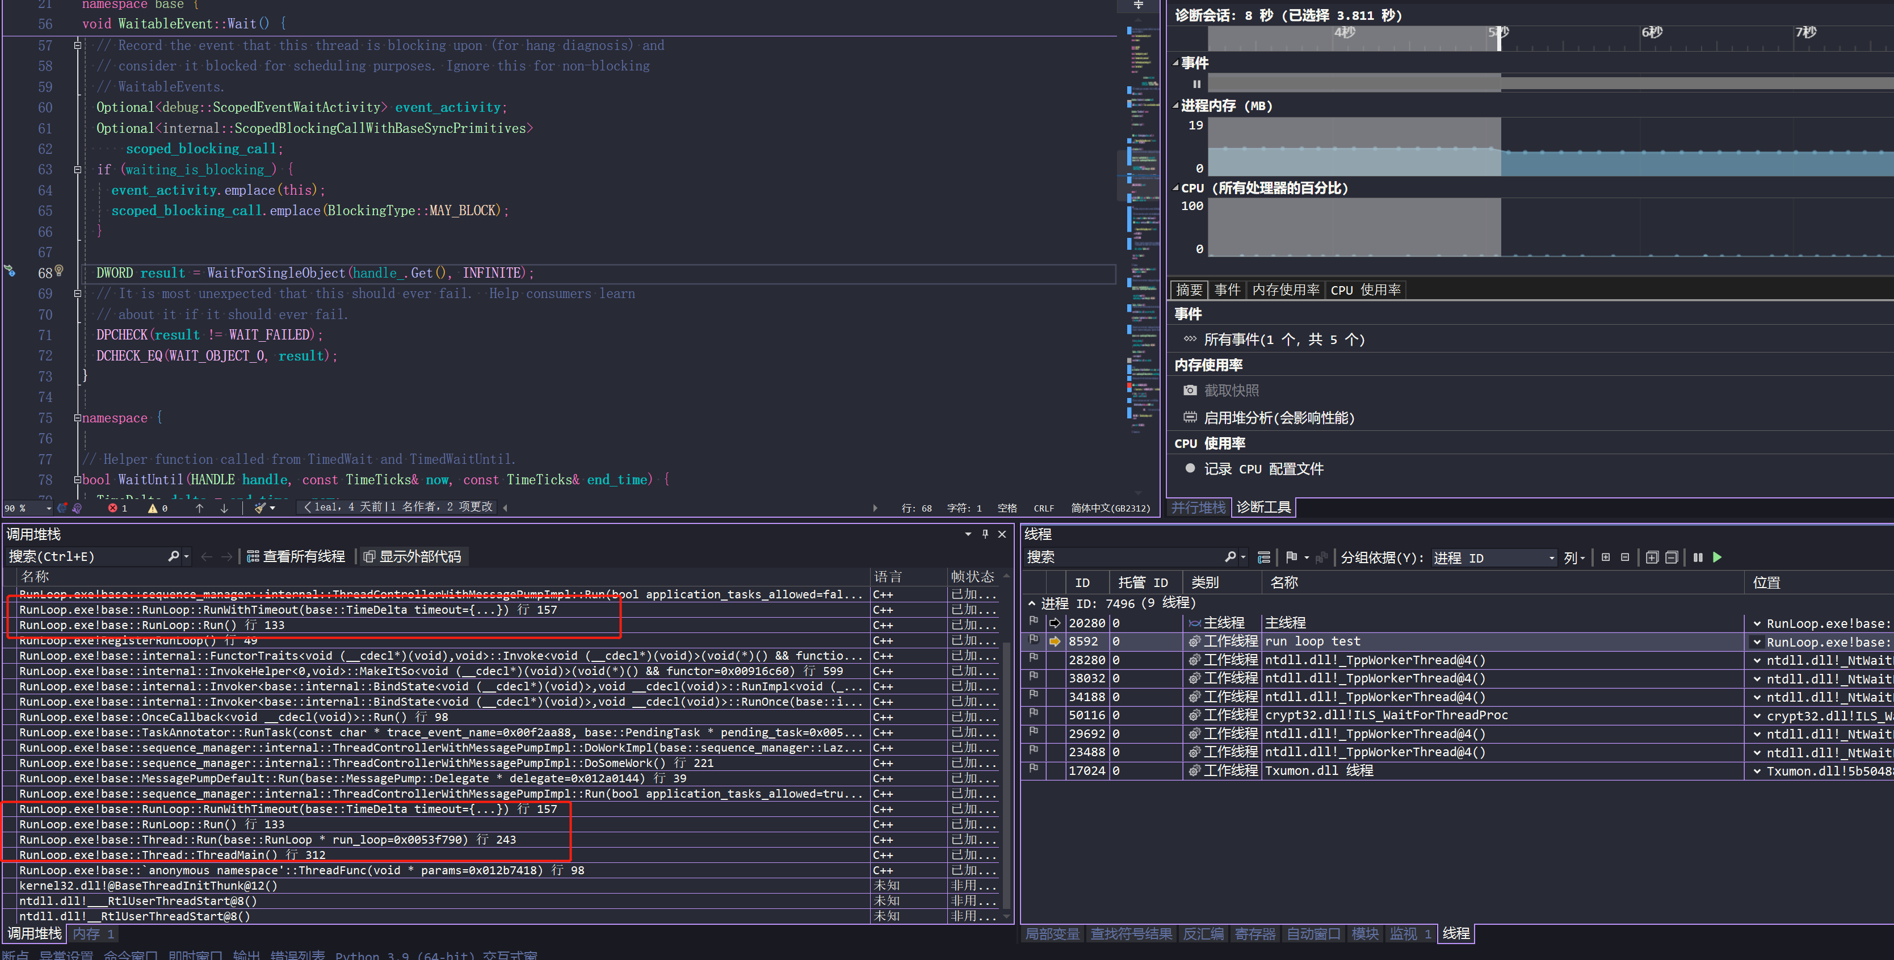Click call stack search magnifier icon
Viewport: 1894px width, 960px height.
[173, 556]
